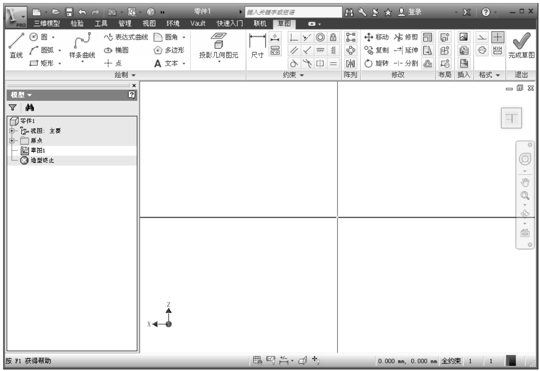Expand the 视图: 主要 tree node
540x371 pixels.
tap(12, 131)
